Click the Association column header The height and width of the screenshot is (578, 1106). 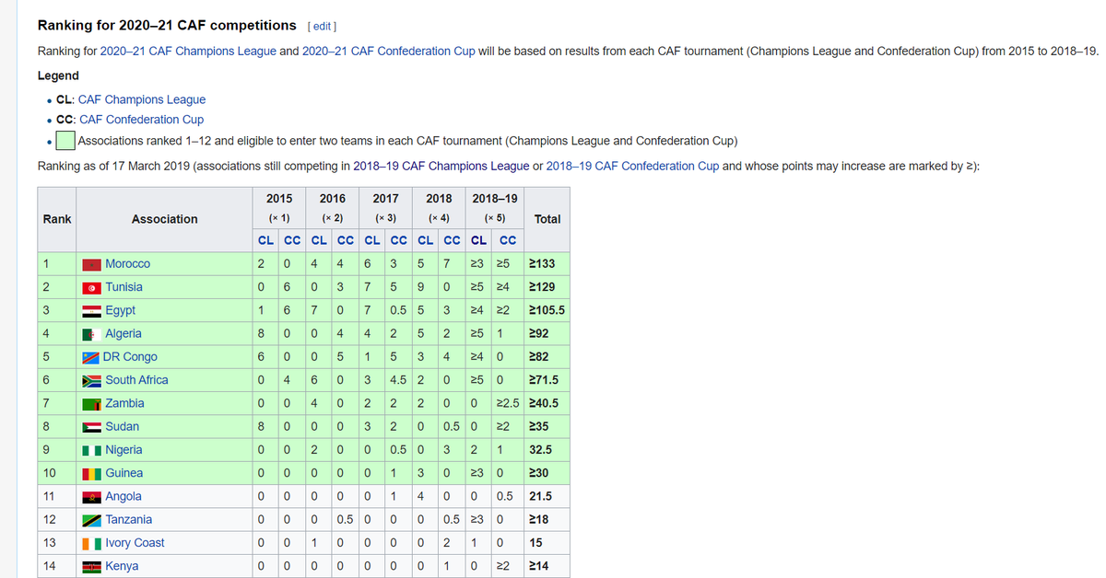[164, 219]
